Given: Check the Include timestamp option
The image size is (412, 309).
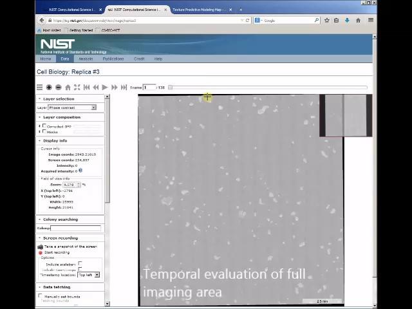Looking at the screenshot, I should [x=80, y=269].
